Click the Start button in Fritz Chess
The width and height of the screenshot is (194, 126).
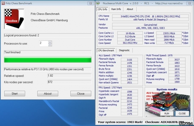pyautogui.click(x=15, y=94)
